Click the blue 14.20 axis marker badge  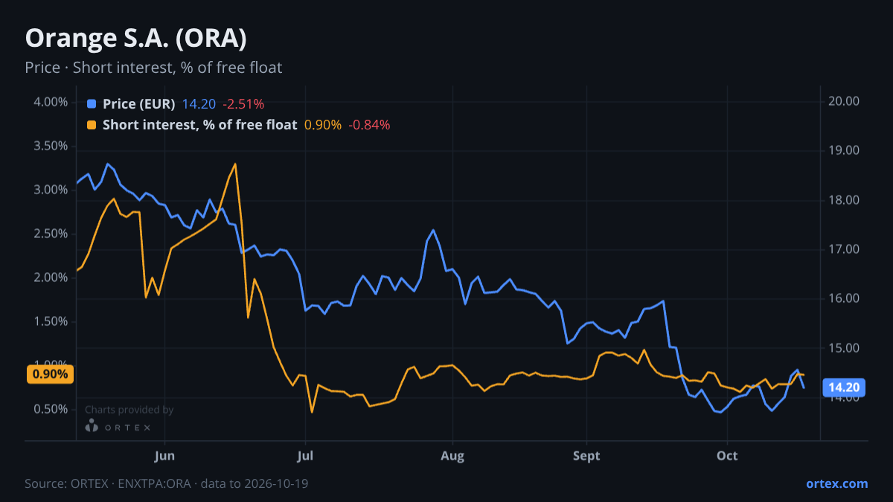pyautogui.click(x=844, y=387)
